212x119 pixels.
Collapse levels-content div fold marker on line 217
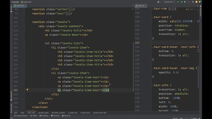click(x=25, y=26)
